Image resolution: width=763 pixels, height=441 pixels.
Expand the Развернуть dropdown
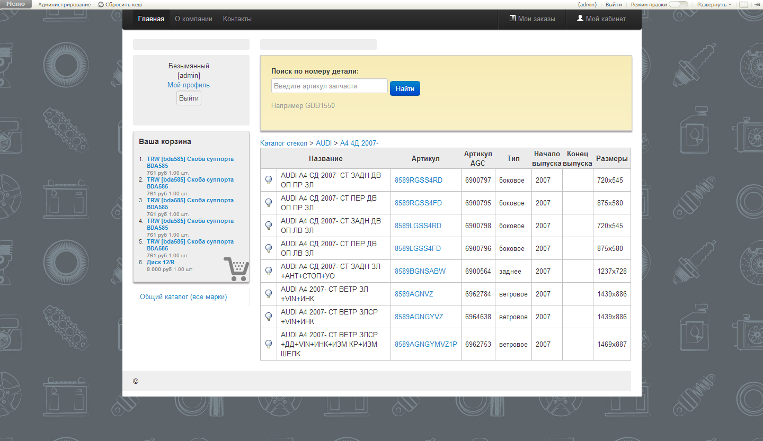[714, 4]
